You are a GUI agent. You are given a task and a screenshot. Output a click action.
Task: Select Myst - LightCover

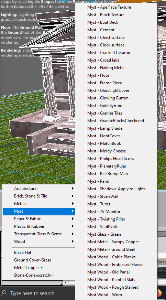coord(116,136)
